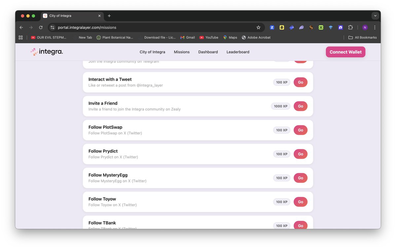Click the 100 XP badge for Follow PlotSwap
396x249 pixels.
282,130
